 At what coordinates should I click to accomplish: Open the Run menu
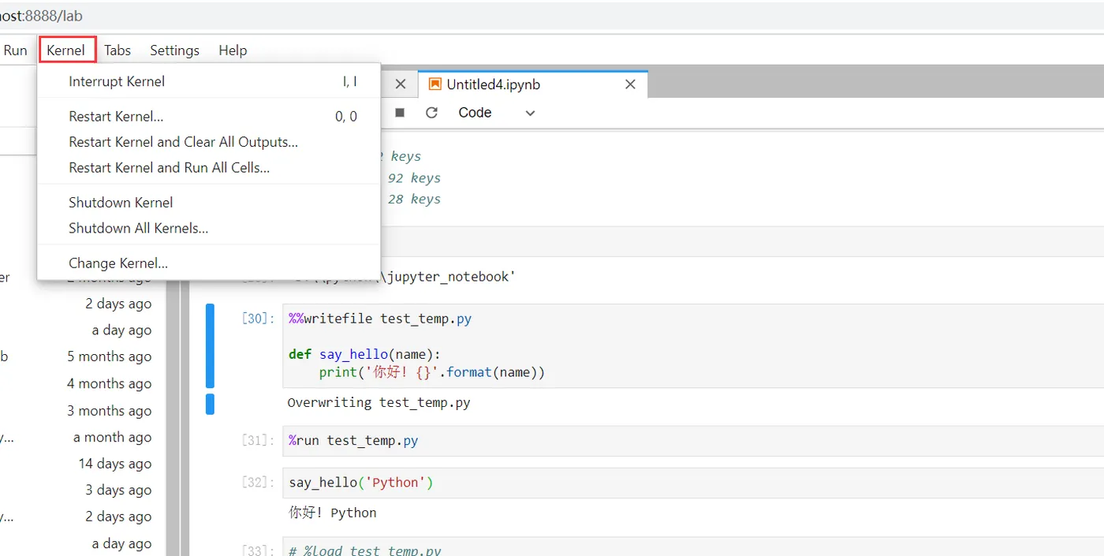click(x=16, y=50)
